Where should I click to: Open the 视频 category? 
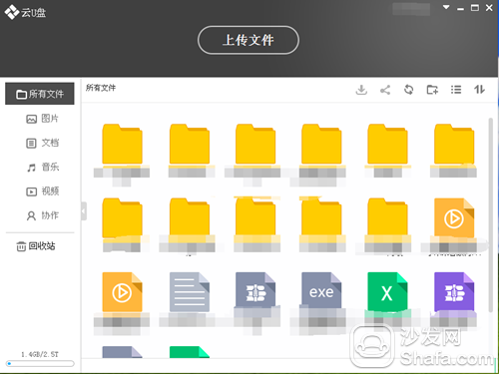42,191
